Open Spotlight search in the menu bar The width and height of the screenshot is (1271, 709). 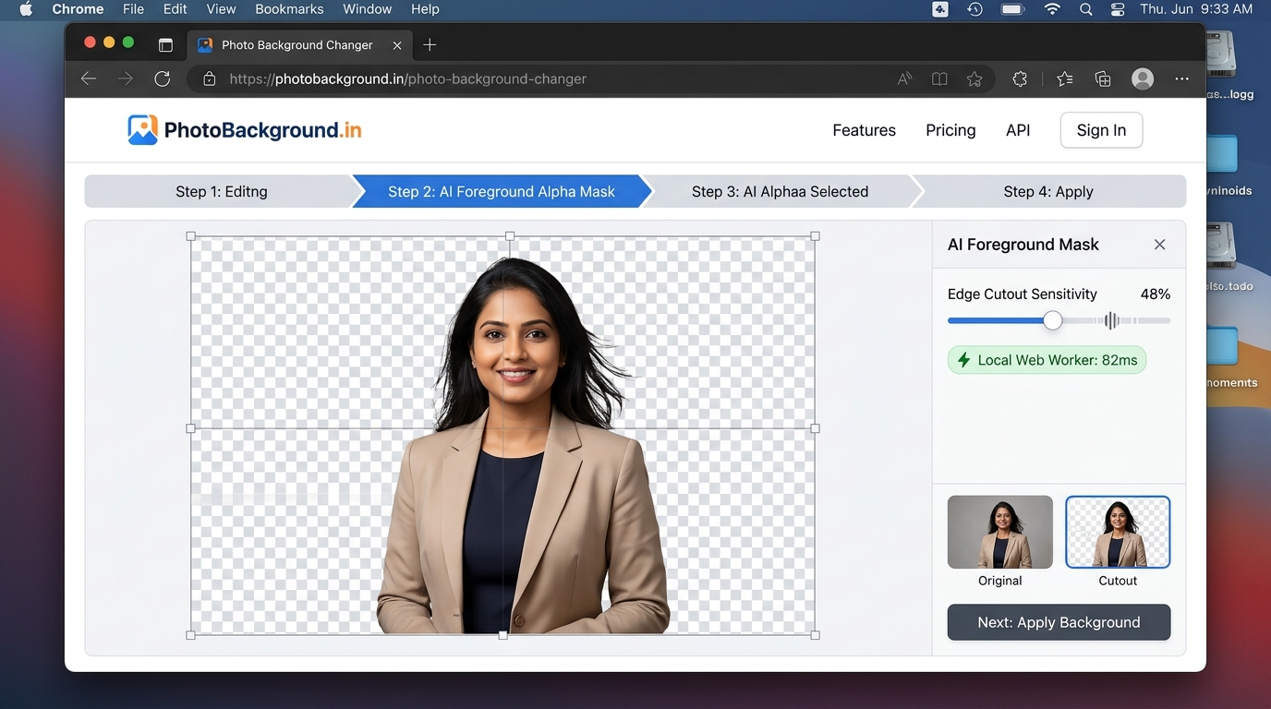click(x=1086, y=9)
